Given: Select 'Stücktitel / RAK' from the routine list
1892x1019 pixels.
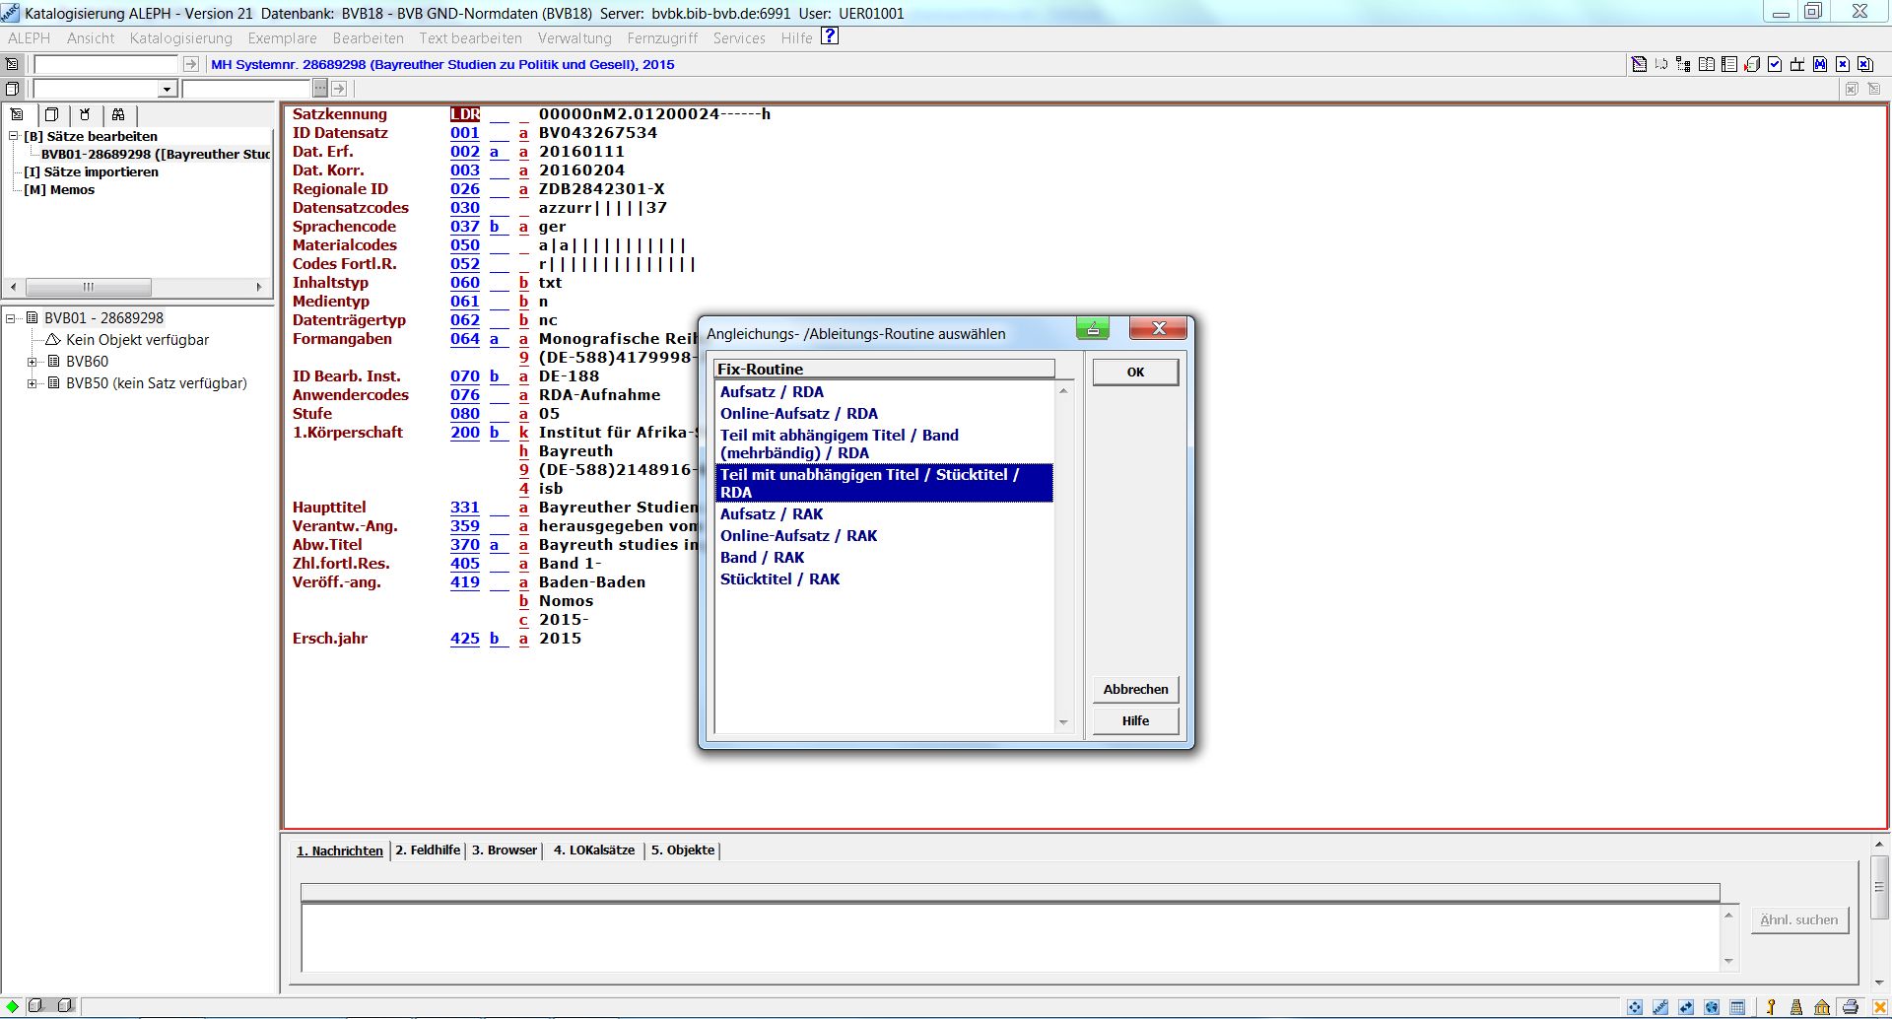Looking at the screenshot, I should (779, 579).
